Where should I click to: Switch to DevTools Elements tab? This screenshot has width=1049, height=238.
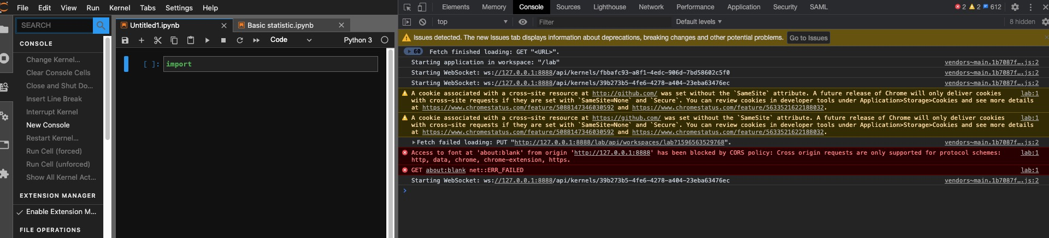[x=456, y=7]
